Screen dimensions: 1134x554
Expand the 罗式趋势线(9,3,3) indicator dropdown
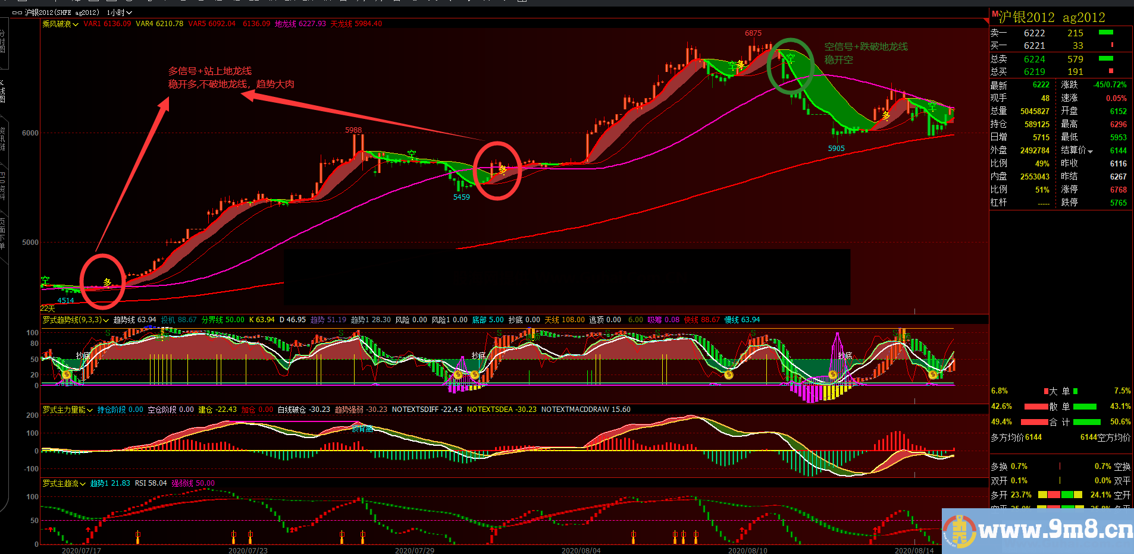(x=106, y=320)
